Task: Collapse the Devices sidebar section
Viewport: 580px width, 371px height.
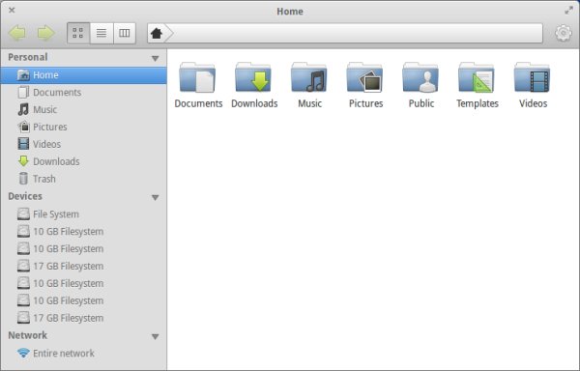Action: (x=156, y=198)
